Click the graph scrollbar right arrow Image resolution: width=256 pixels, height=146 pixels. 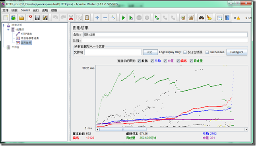click(x=246, y=130)
